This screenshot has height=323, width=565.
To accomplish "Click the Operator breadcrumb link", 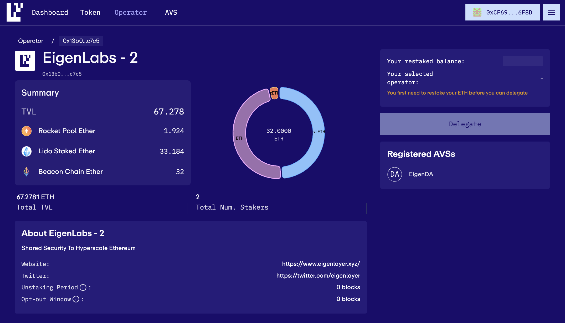I will pos(30,41).
